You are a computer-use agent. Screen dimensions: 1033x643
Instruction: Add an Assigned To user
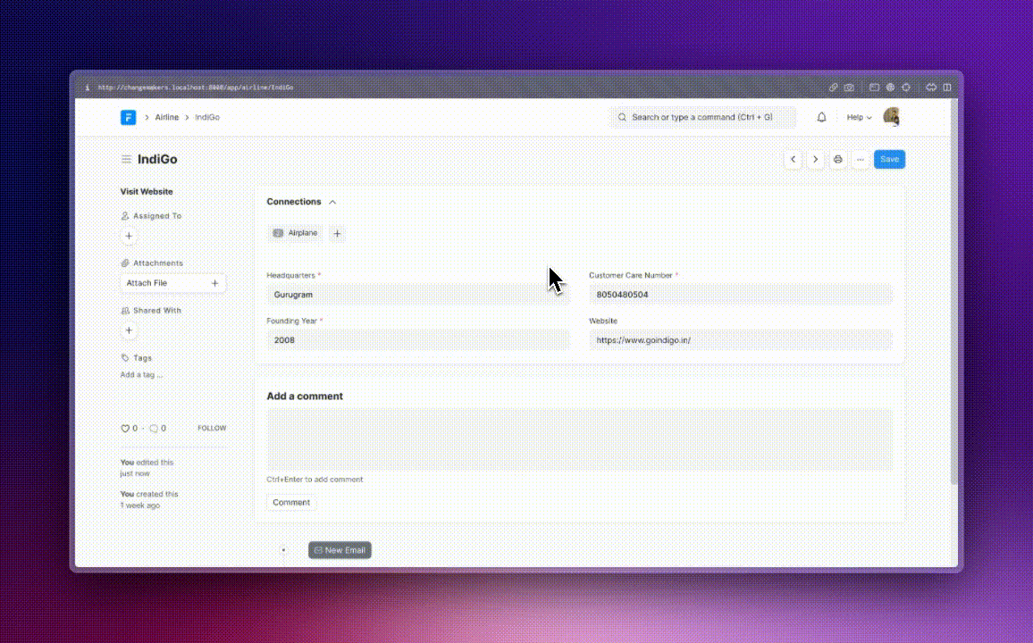coord(129,236)
